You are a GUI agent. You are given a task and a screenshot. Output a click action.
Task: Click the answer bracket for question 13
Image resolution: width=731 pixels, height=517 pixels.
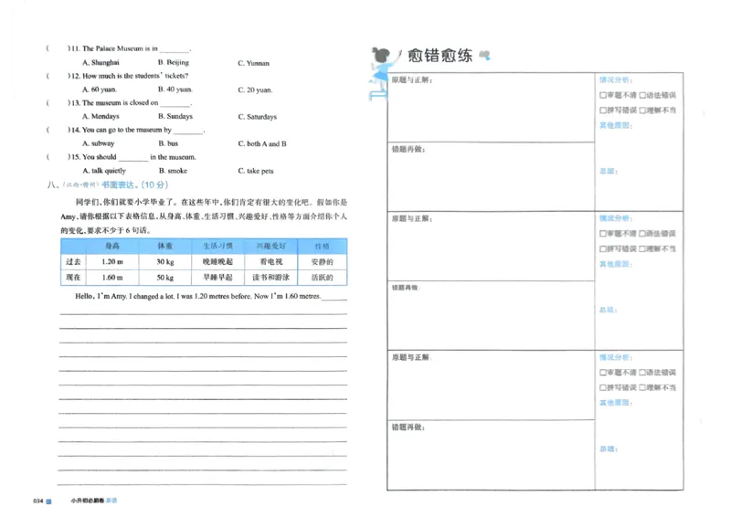58,103
